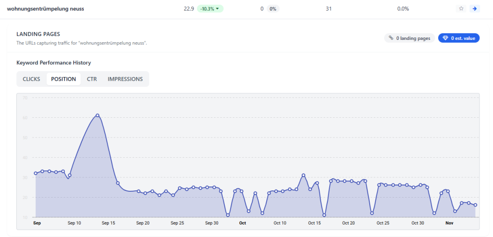Screen dimensions: 493x237
Task: Click the wohnungsentrümpelung neuss keyword title
Action: (x=45, y=9)
